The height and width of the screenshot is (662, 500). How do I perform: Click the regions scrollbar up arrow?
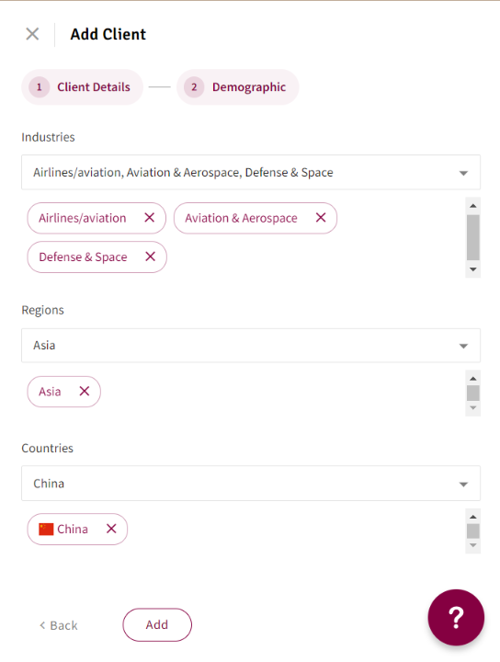[x=473, y=378]
